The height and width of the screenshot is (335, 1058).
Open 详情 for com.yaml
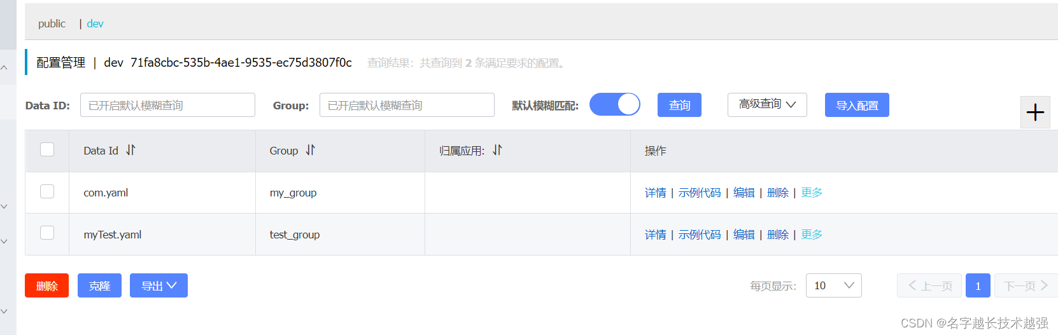pyautogui.click(x=655, y=193)
